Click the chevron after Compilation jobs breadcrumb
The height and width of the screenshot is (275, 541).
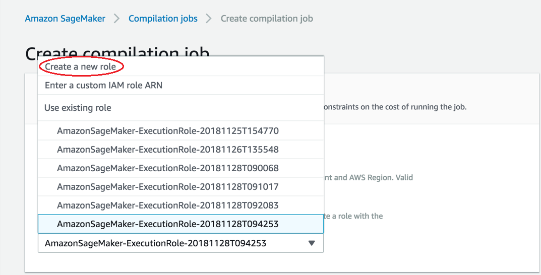point(209,19)
